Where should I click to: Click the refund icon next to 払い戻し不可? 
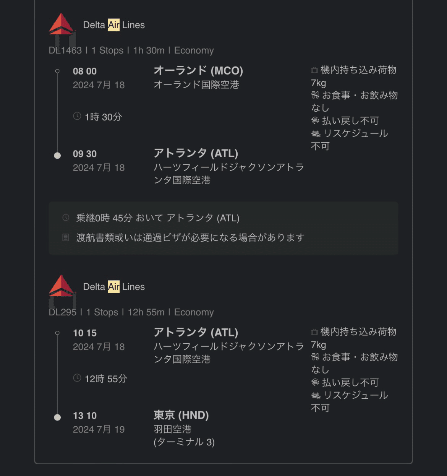coord(314,120)
